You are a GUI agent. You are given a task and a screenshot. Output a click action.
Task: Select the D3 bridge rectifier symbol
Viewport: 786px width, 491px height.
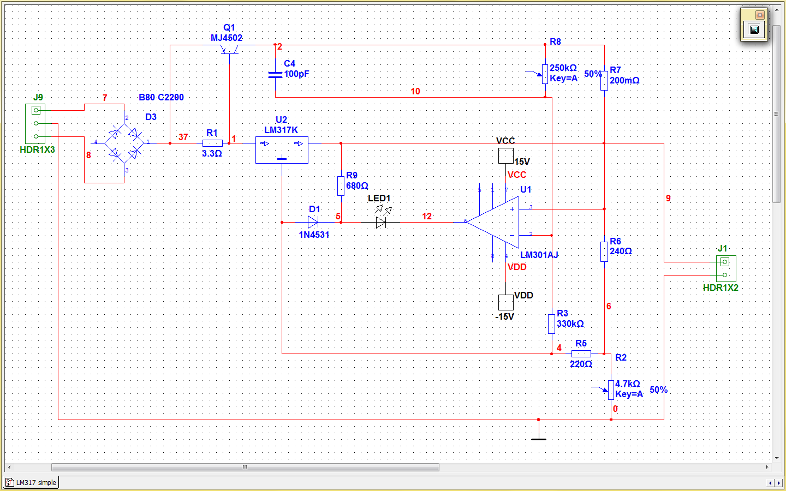[124, 143]
